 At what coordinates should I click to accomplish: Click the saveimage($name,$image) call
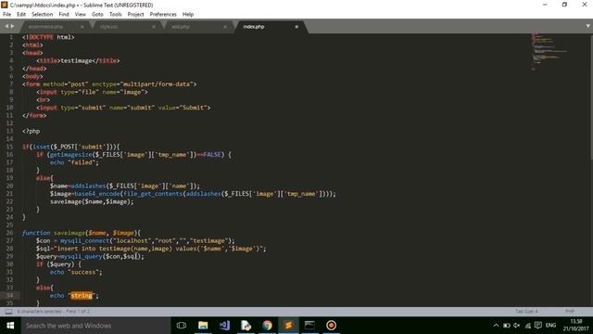[x=92, y=201]
